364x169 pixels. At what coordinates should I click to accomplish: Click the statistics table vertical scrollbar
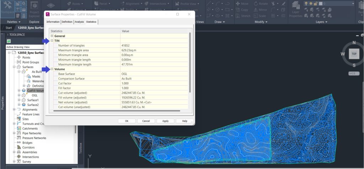[x=190, y=62]
